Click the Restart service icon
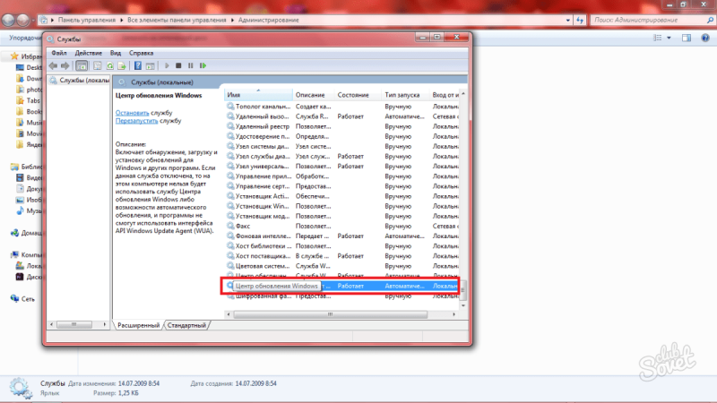Screen dimensions: 717x403 (203, 65)
